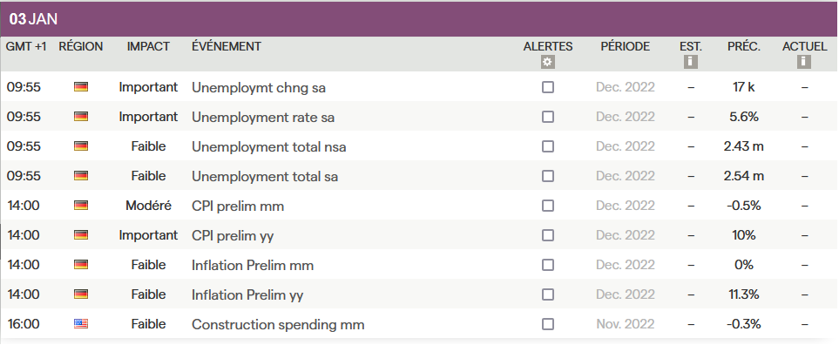
Task: Click the US flag beside Construction spending mm
Action: click(81, 324)
